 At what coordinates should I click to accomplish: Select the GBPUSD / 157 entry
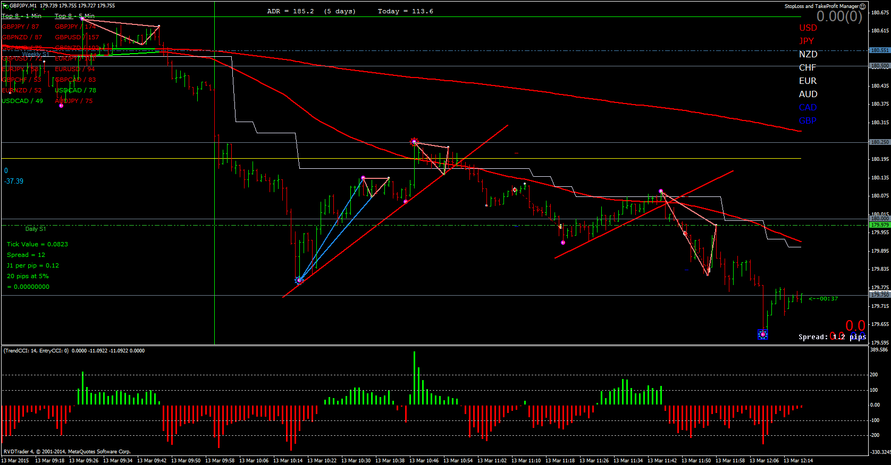[77, 37]
